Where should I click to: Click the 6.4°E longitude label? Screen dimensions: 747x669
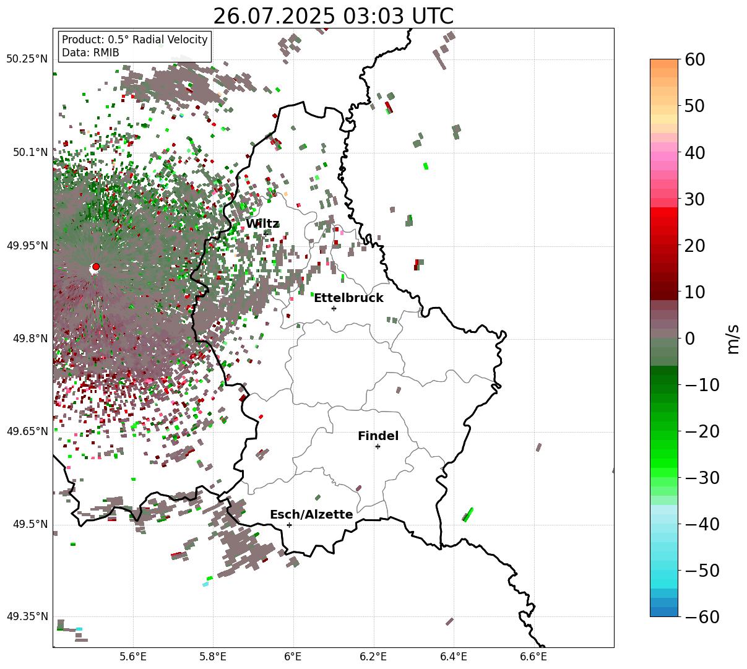click(454, 657)
